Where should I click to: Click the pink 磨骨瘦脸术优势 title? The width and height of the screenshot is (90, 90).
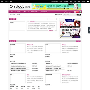click(66, 75)
